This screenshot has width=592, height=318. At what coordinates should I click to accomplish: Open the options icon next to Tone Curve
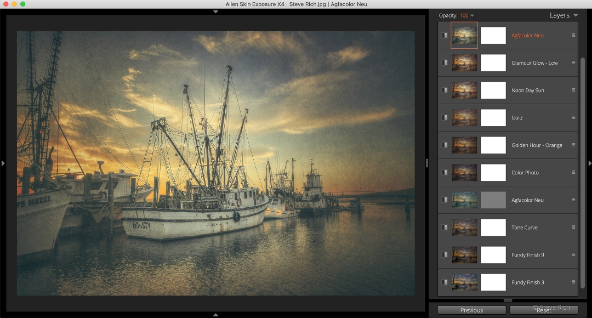573,227
